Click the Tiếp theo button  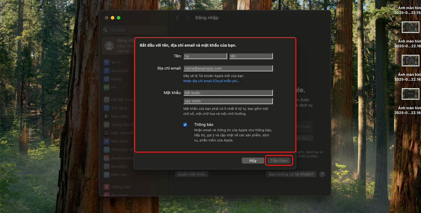(x=279, y=160)
